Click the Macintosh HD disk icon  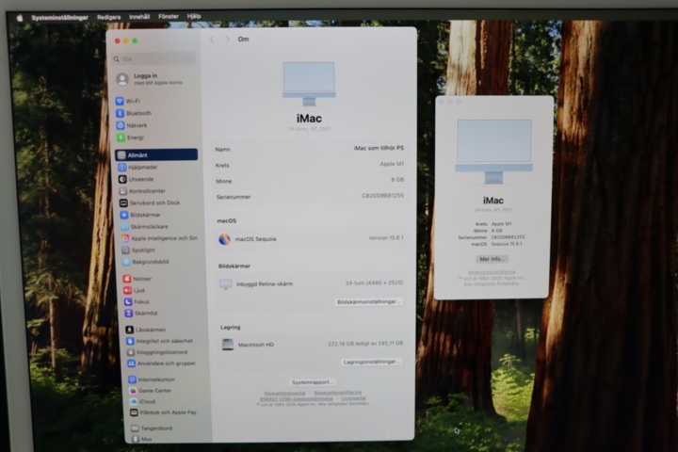tap(228, 345)
